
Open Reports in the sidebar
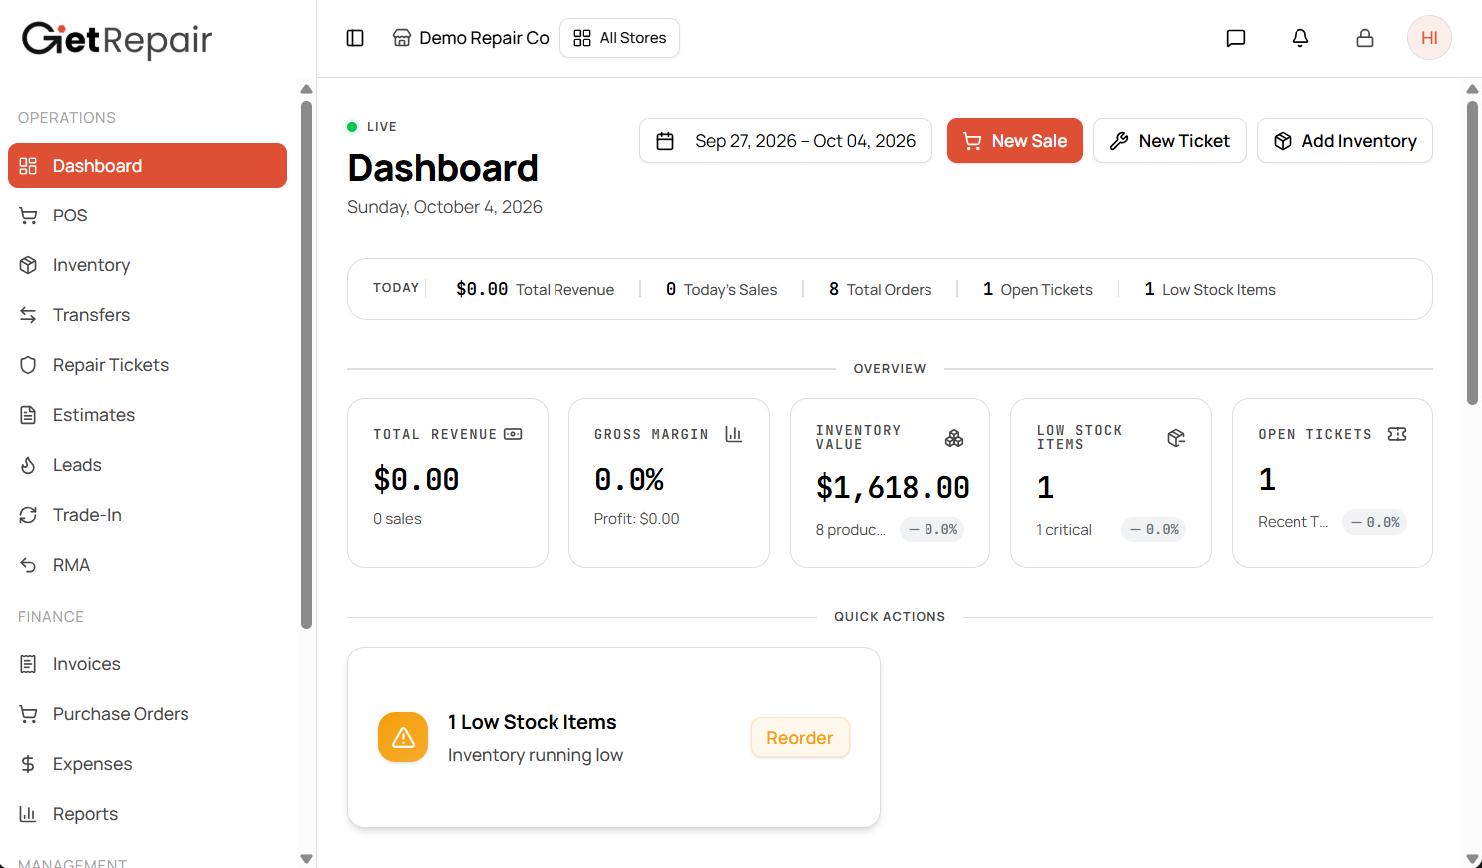tap(148, 814)
